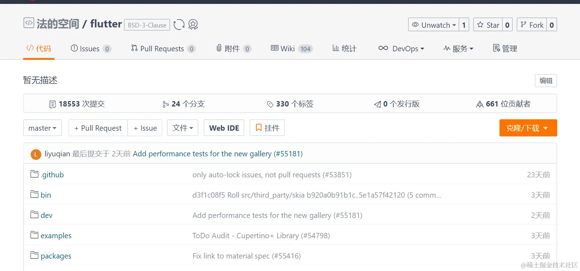Click the 23天前 timestamp of .github
This screenshot has width=580, height=271.
point(538,174)
